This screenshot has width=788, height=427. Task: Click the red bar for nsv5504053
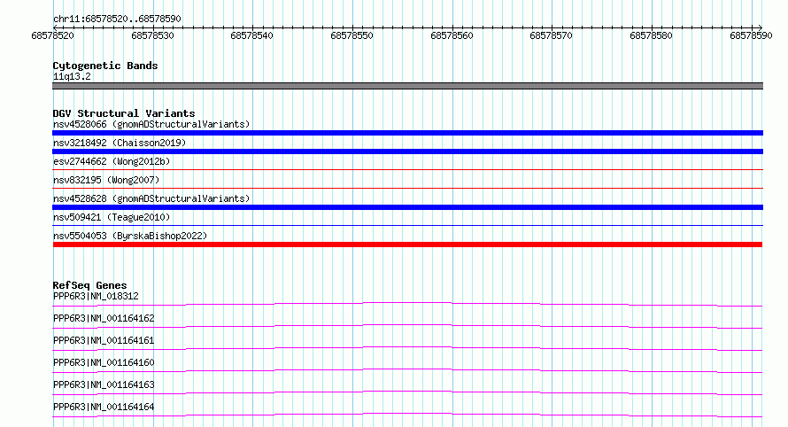coord(407,245)
